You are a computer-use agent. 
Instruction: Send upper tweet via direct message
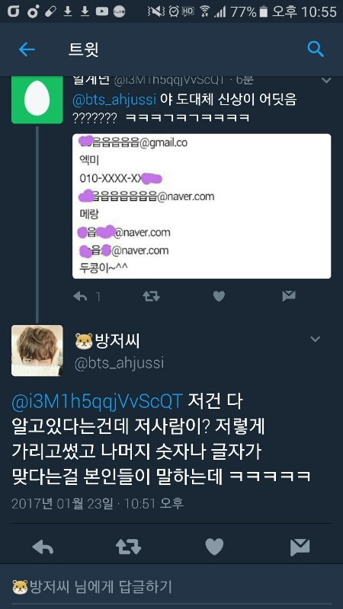pyautogui.click(x=289, y=297)
